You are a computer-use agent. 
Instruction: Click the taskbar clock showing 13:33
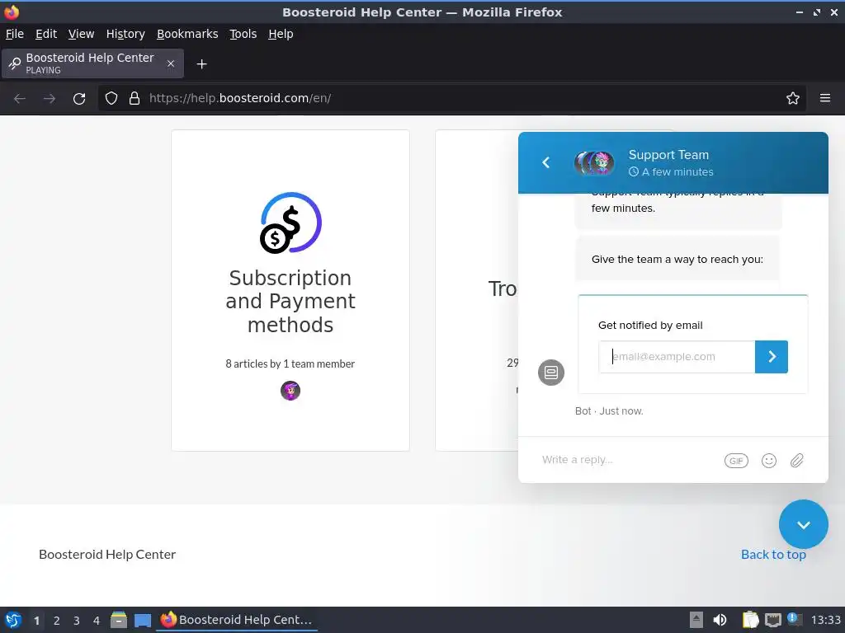[825, 620]
